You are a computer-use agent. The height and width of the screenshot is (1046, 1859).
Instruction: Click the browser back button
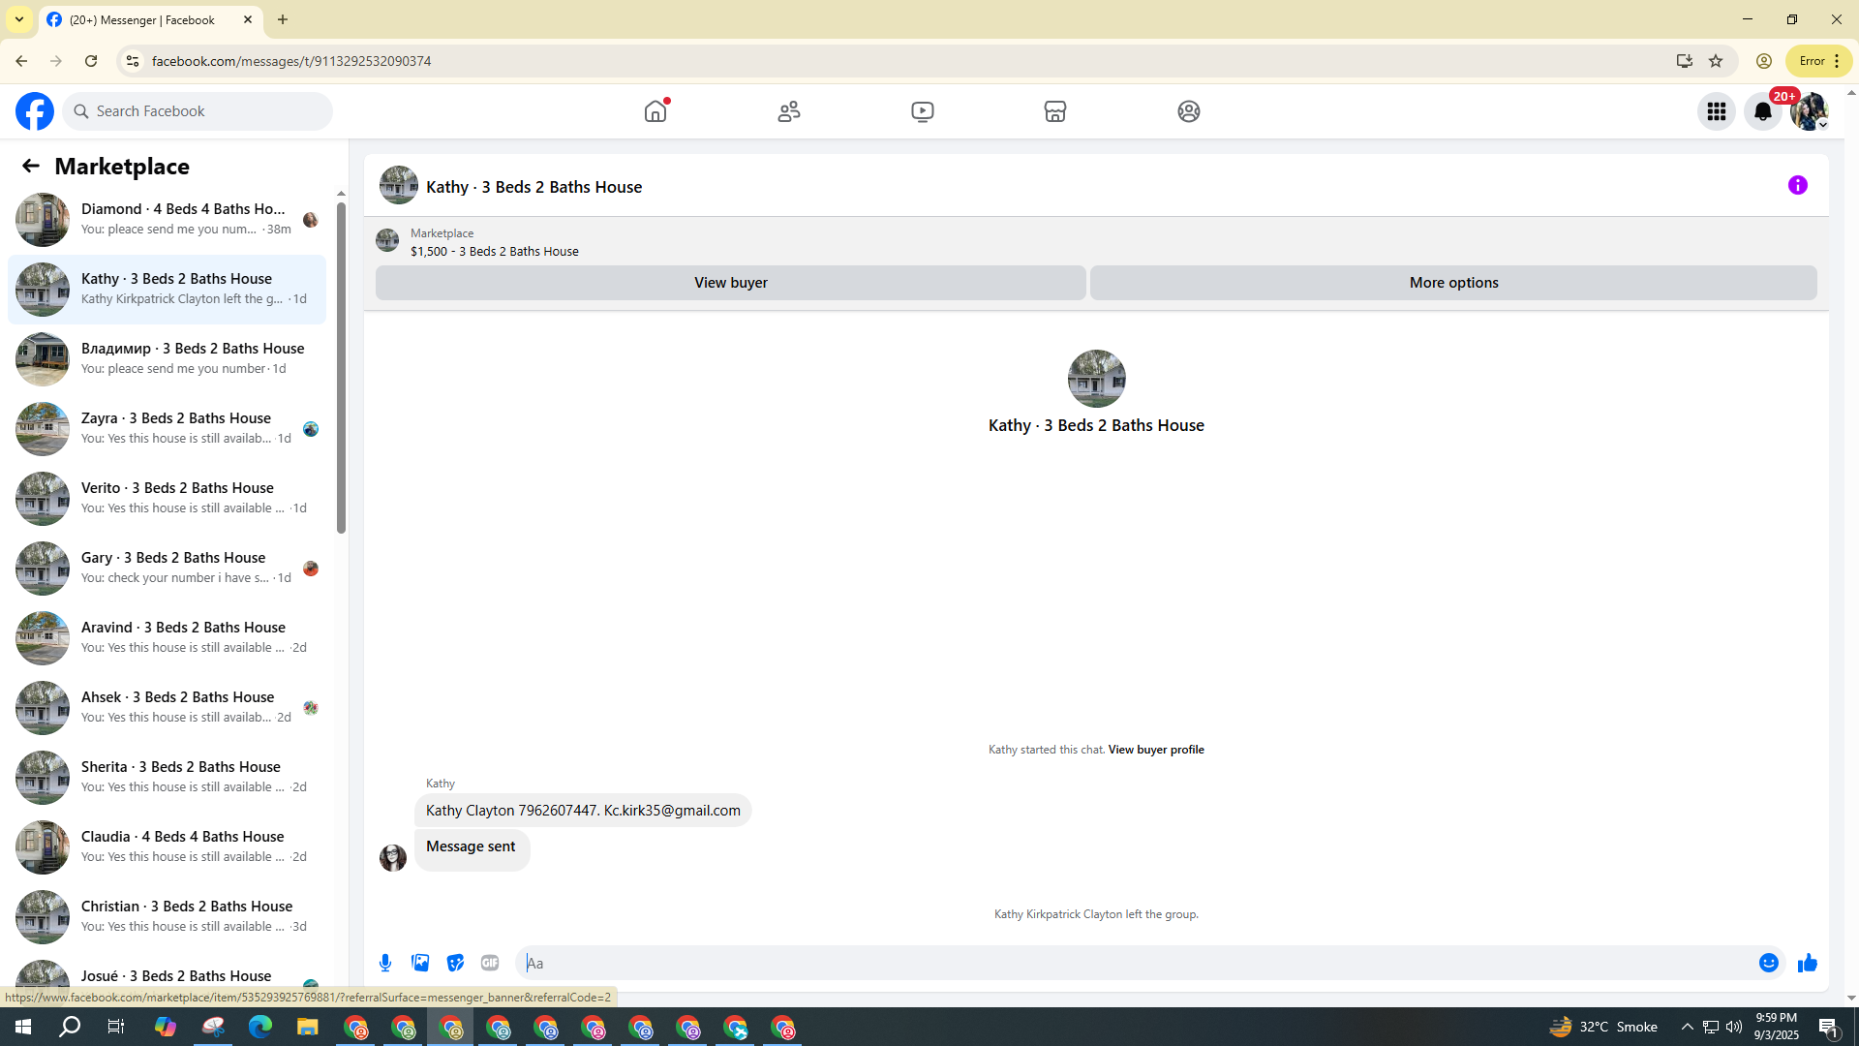[x=21, y=61]
